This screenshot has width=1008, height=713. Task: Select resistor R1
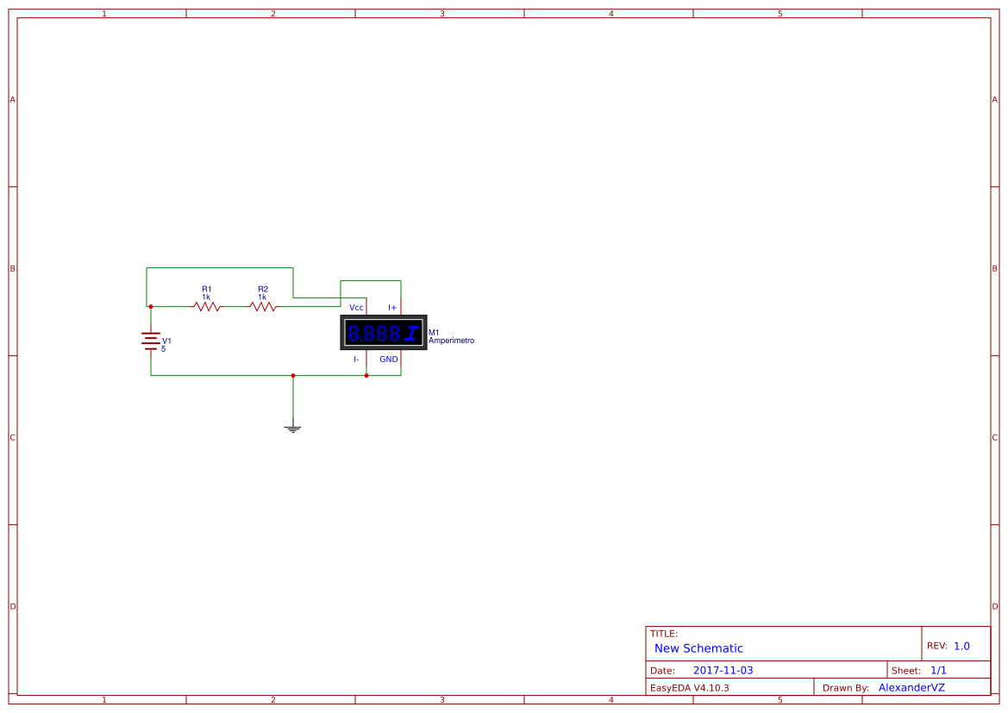click(x=205, y=306)
